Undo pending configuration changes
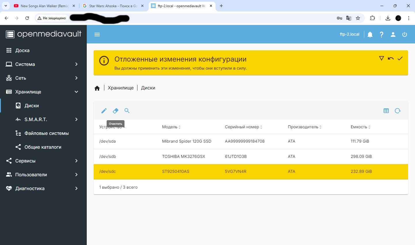The width and height of the screenshot is (415, 245). (391, 58)
